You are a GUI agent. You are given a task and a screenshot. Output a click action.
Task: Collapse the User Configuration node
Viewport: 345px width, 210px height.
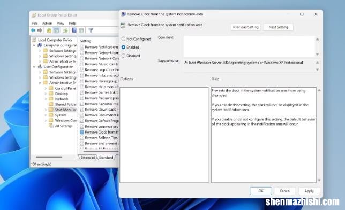34,67
